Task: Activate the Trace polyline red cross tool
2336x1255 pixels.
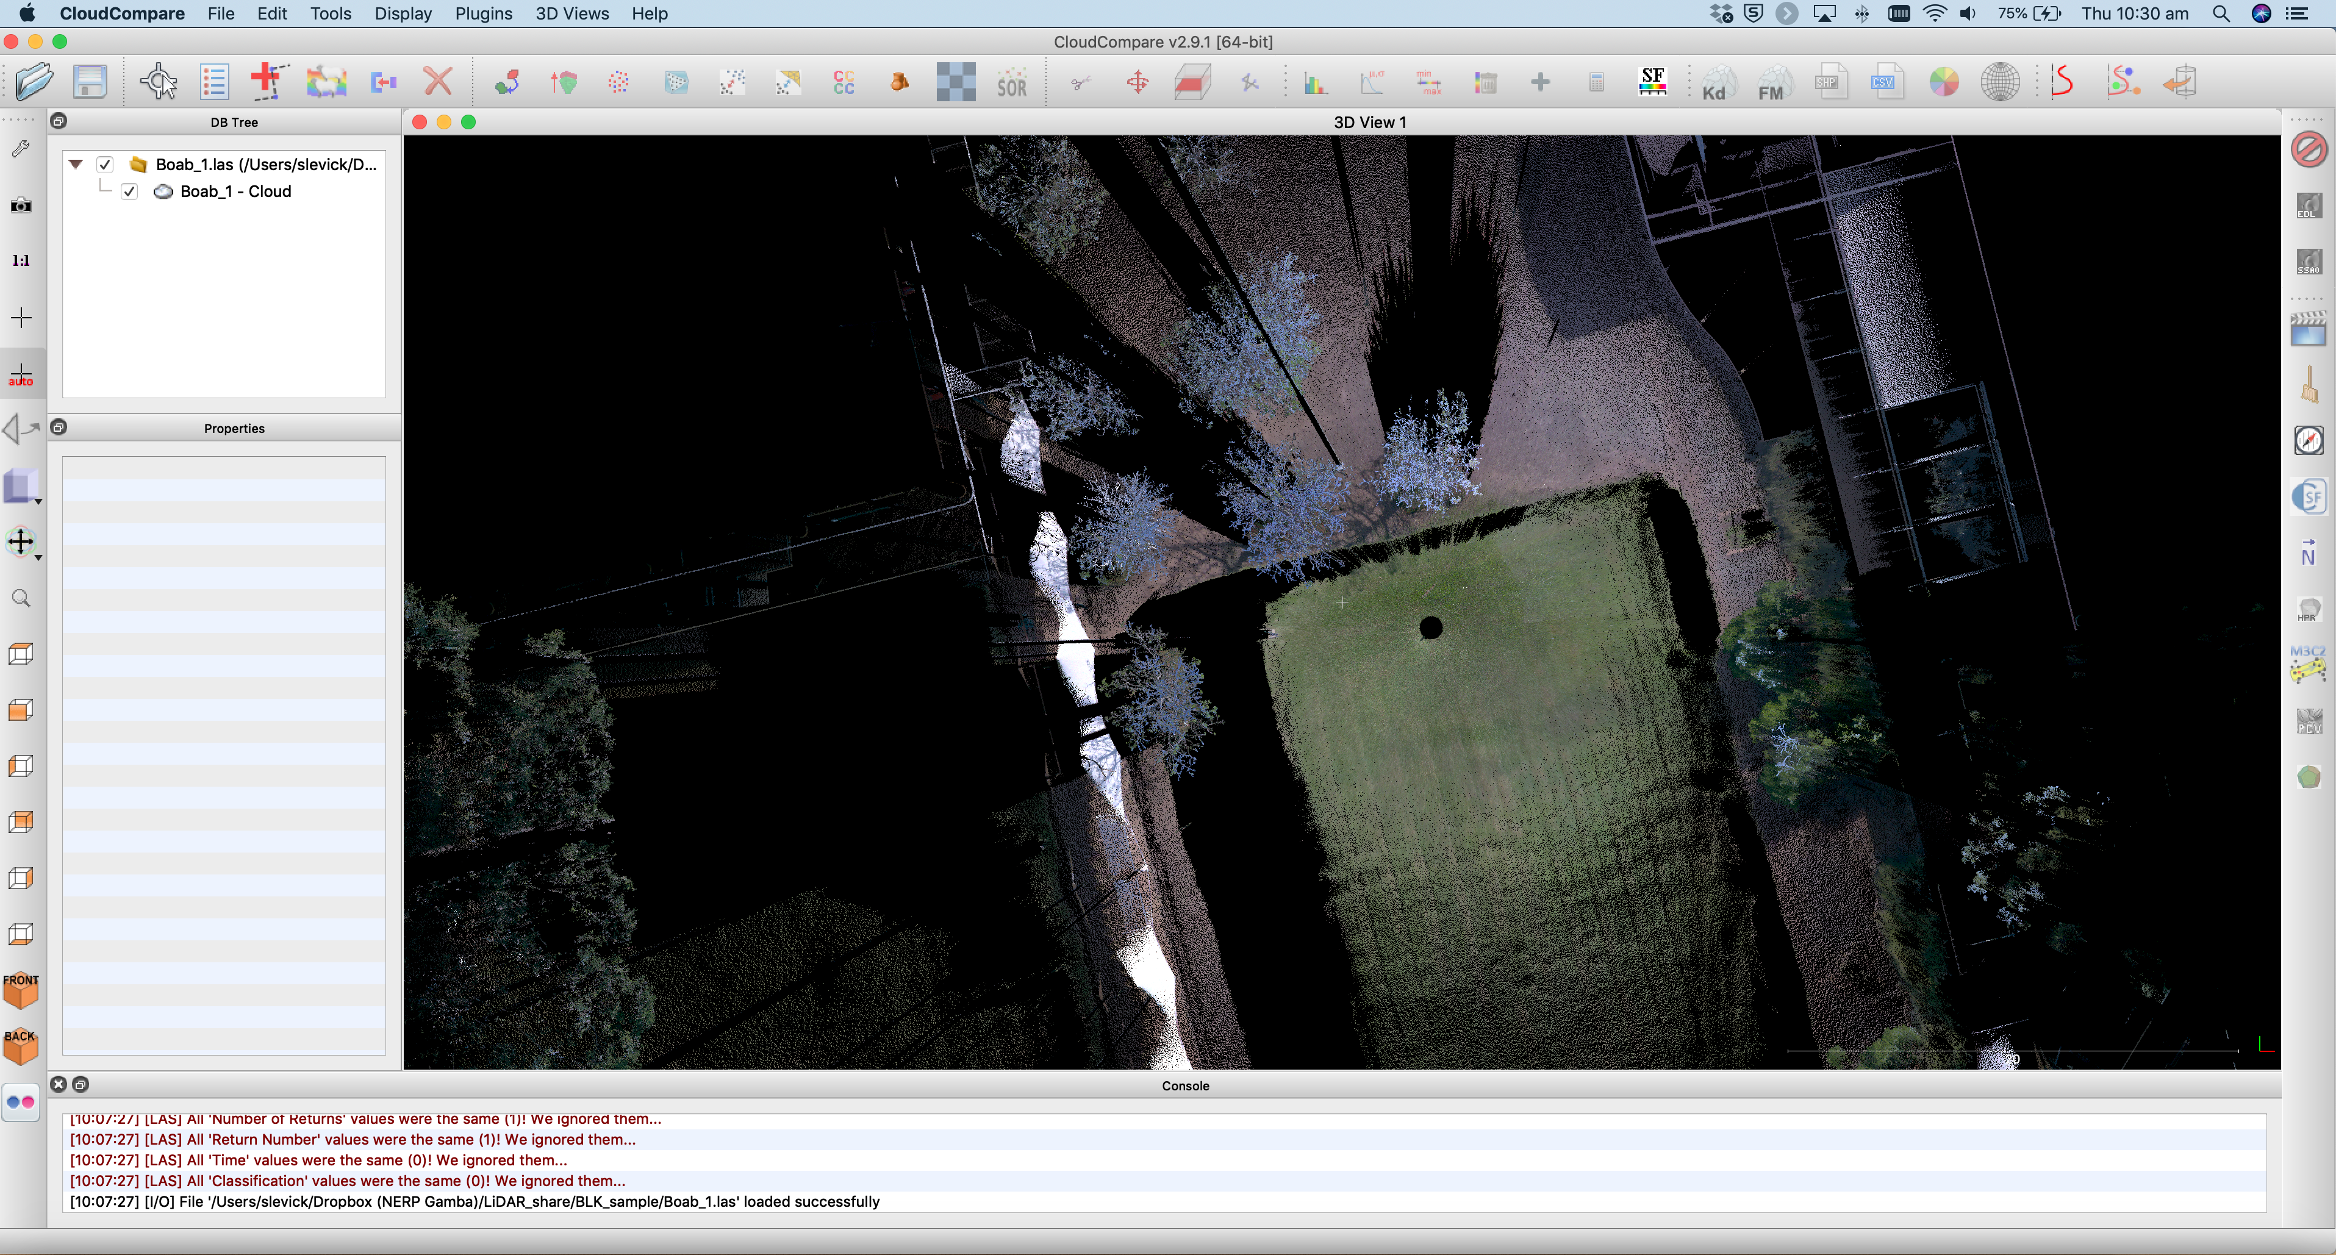Action: (270, 82)
